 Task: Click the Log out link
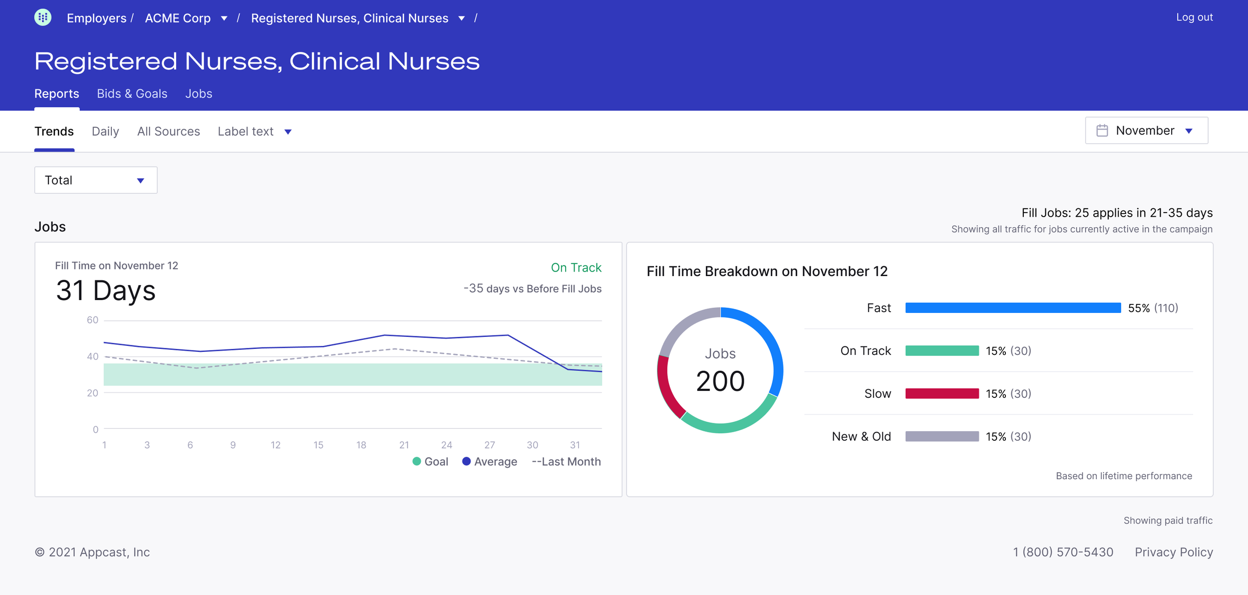(x=1194, y=17)
